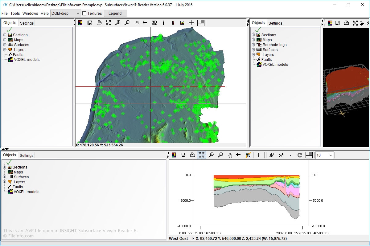Expand Surfaces in top-left Objects tree

[5, 45]
